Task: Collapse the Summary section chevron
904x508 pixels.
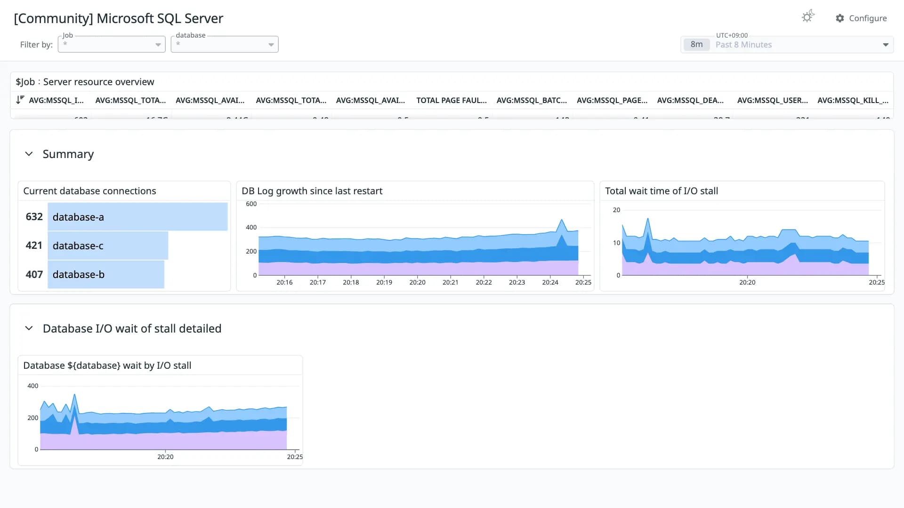Action: (29, 154)
